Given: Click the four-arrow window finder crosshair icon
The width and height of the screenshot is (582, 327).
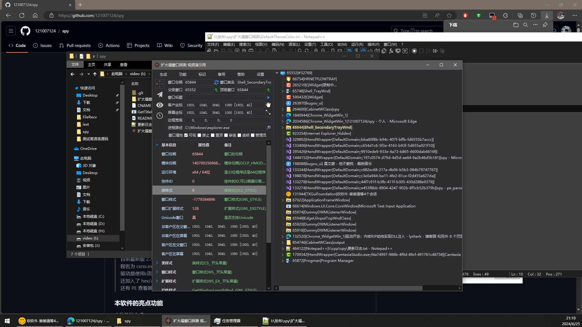Looking at the screenshot, I should pyautogui.click(x=159, y=84).
